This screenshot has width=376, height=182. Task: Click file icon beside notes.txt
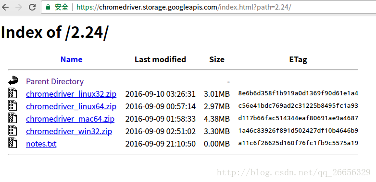click(13, 143)
